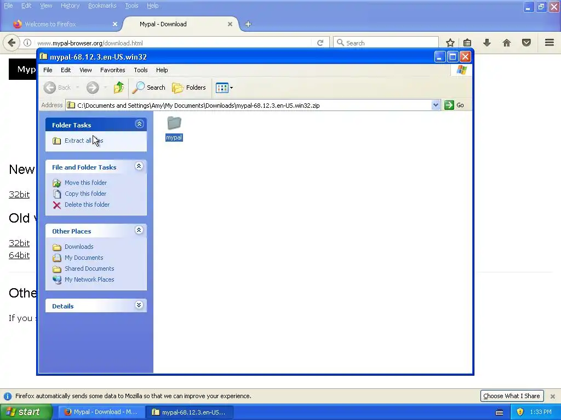Collapse the File and Folder Tasks panel
Viewport: 561px width, 420px height.
(139, 166)
